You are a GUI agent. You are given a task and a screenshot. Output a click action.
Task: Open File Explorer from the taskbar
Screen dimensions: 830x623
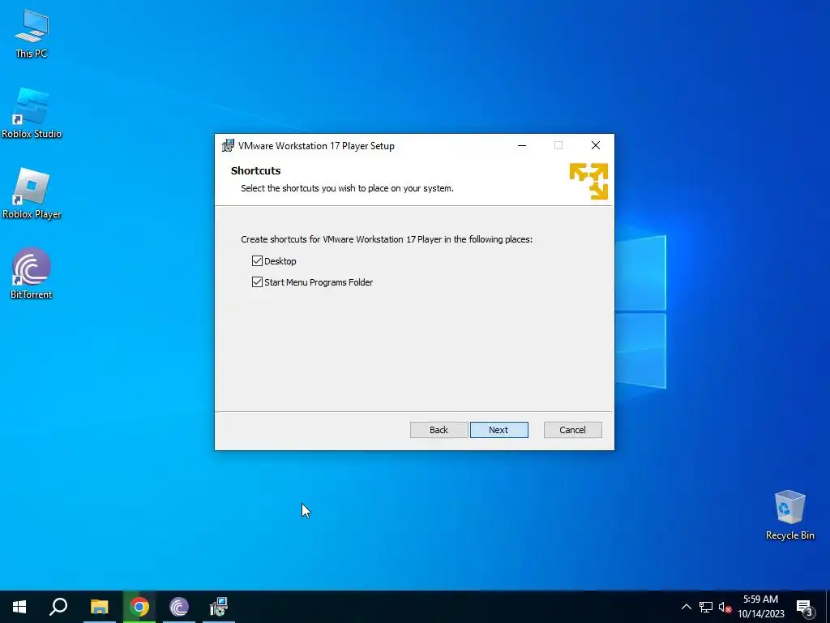click(x=99, y=607)
